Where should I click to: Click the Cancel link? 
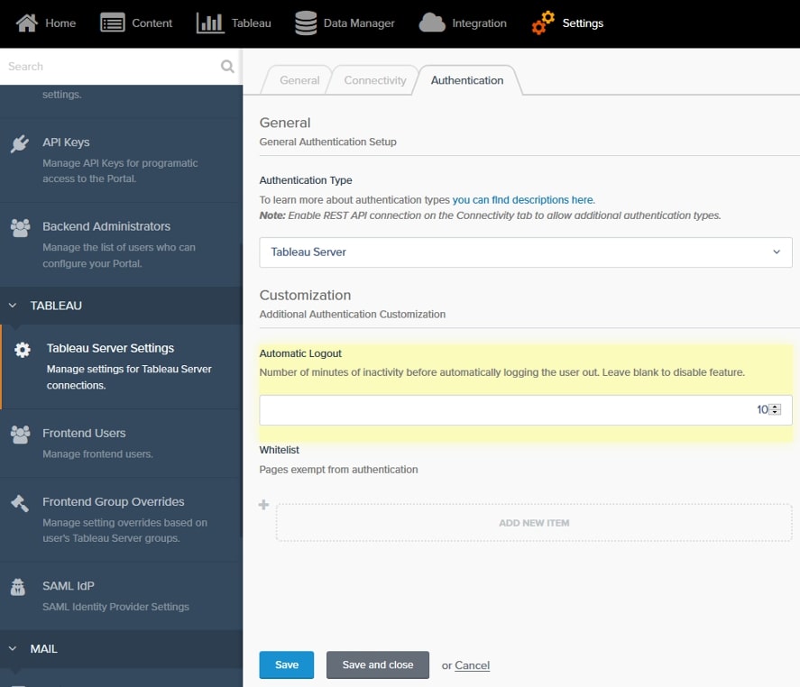tap(472, 665)
